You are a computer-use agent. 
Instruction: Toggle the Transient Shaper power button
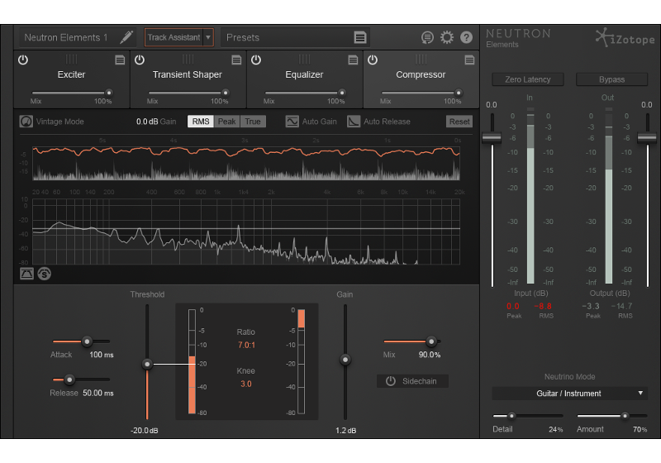140,60
